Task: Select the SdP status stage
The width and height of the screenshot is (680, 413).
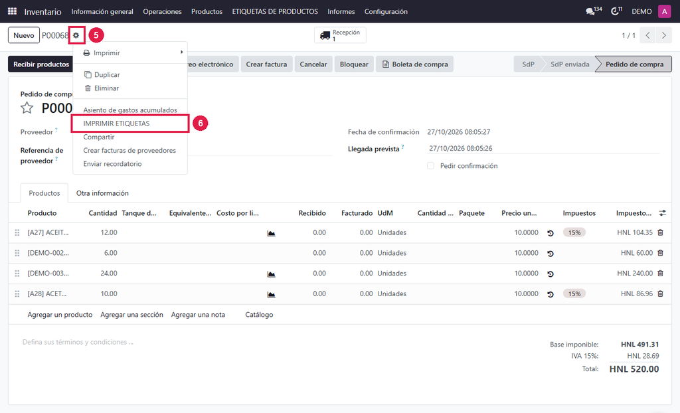Action: tap(528, 64)
